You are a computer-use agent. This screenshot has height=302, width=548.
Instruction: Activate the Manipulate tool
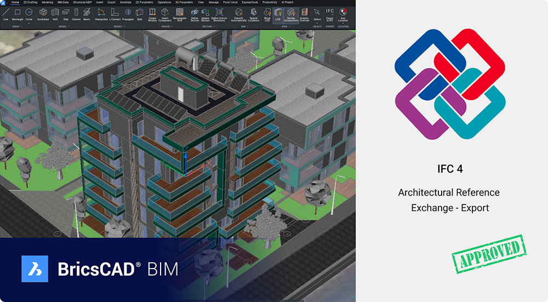[101, 15]
